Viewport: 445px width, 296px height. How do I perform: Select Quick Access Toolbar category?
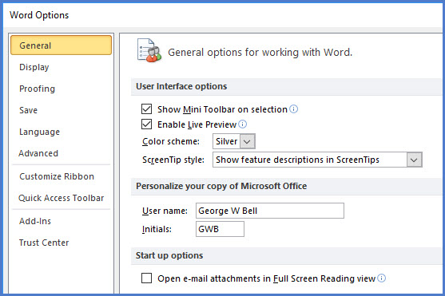(x=61, y=198)
